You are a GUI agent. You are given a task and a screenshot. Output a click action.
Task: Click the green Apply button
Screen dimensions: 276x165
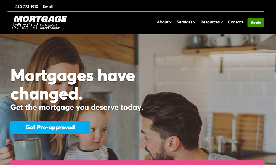click(x=256, y=23)
